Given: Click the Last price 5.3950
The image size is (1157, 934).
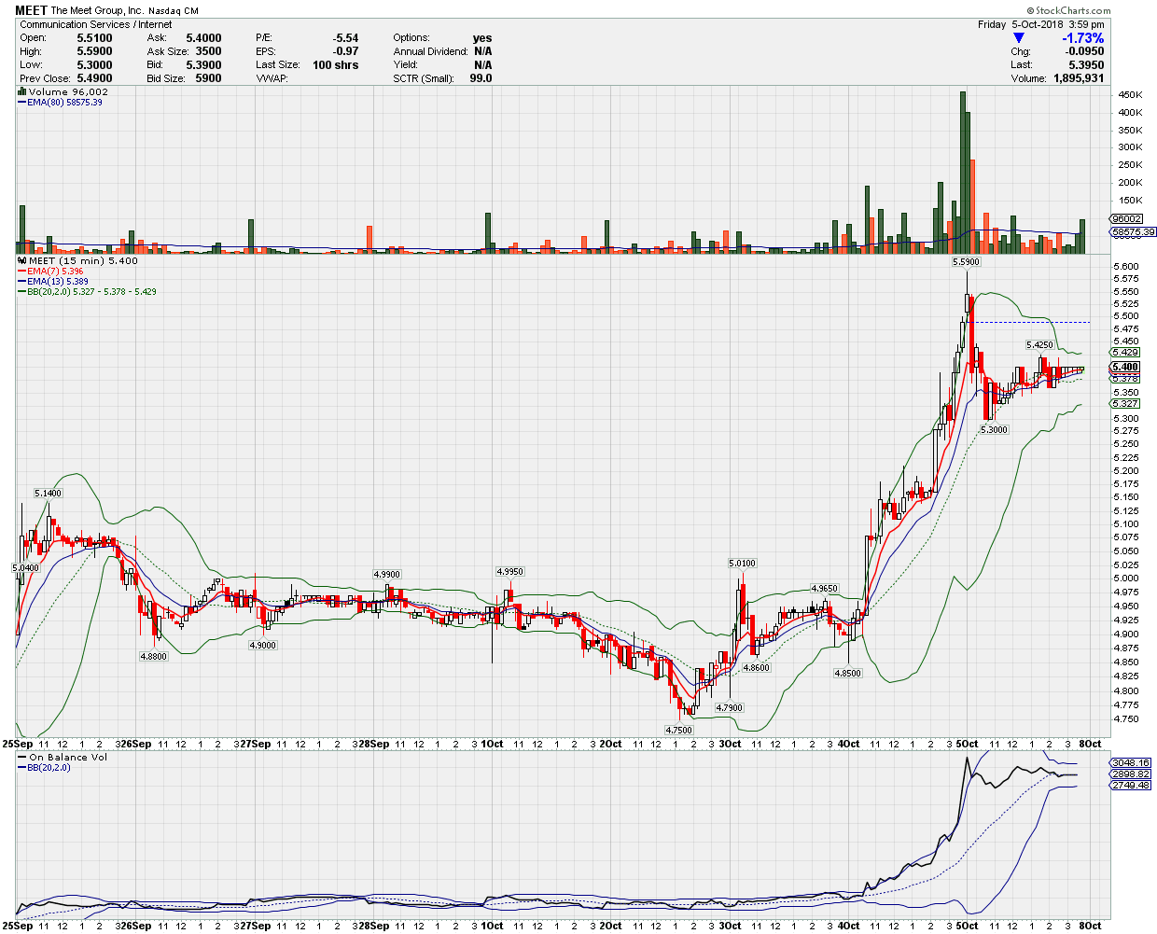Looking at the screenshot, I should [x=1086, y=65].
